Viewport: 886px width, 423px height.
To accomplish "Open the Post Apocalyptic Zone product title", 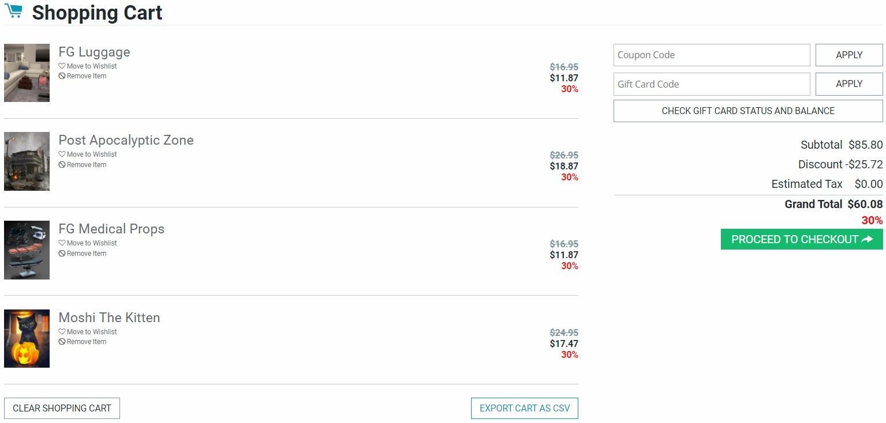I will [126, 140].
